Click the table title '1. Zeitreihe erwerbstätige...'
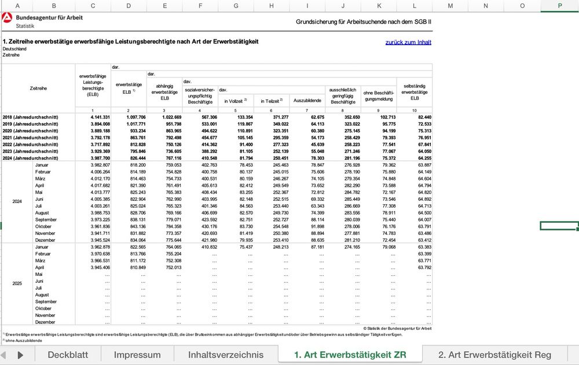The image size is (579, 365). tap(130, 41)
